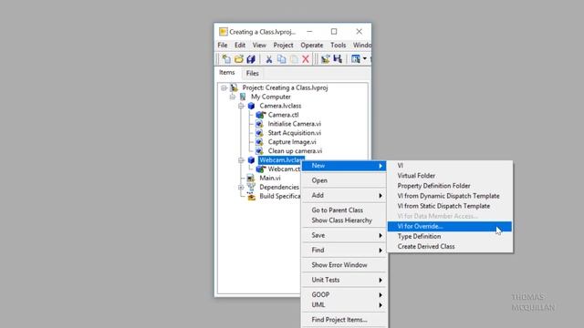Open the Add submenu in context menu
This screenshot has height=328, width=584.
[x=344, y=195]
